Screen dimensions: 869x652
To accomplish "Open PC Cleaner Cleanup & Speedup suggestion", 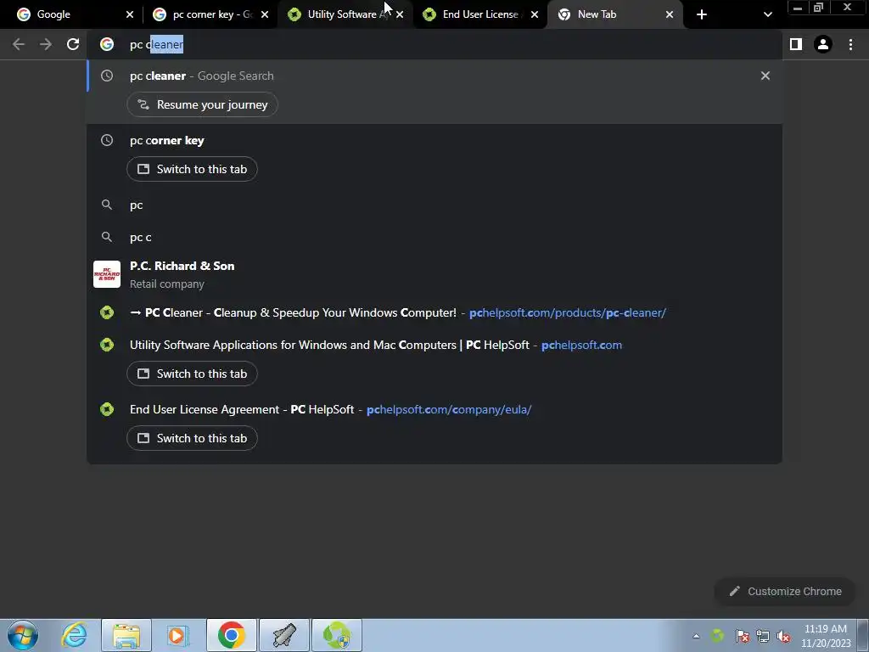I will pos(434,312).
